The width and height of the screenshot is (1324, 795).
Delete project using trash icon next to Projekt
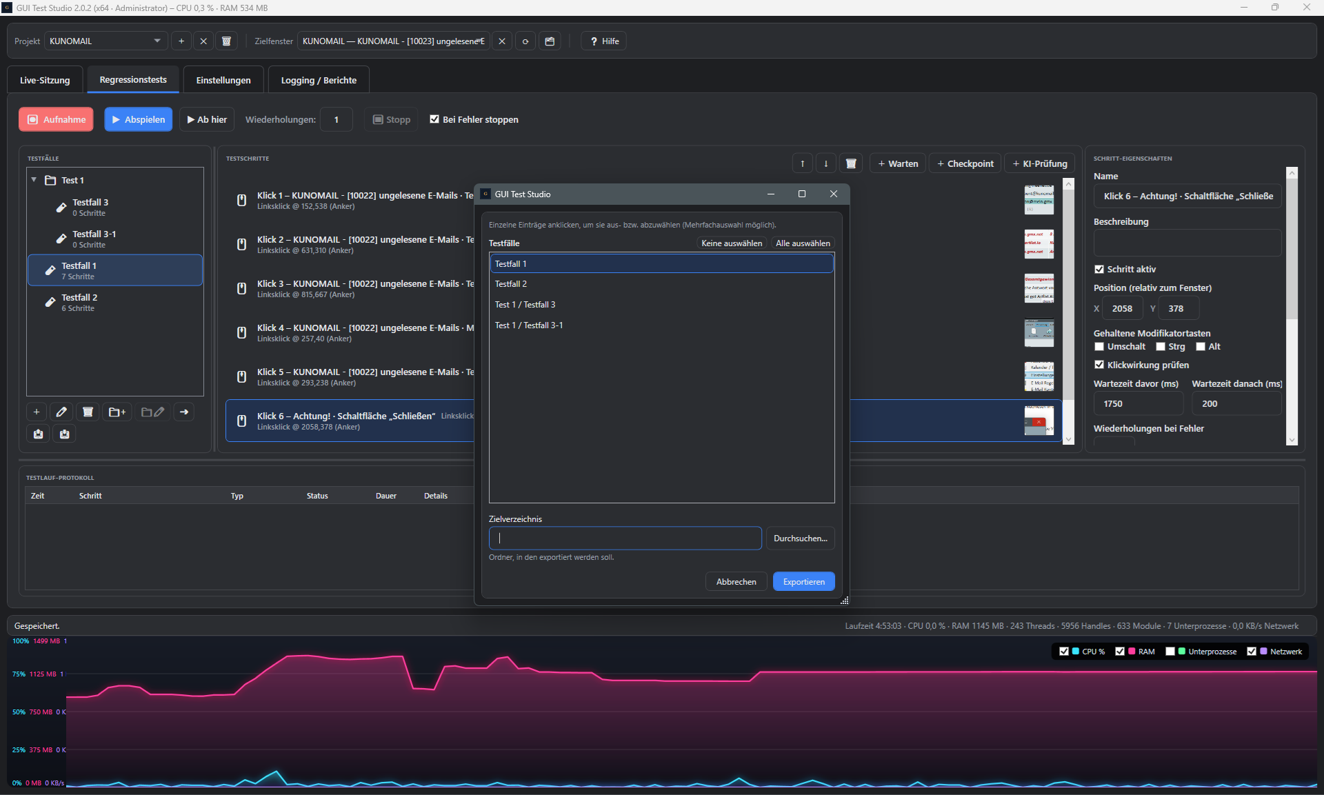[x=226, y=41]
